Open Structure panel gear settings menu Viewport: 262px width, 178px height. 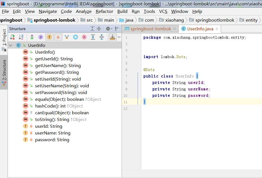[x=109, y=29]
